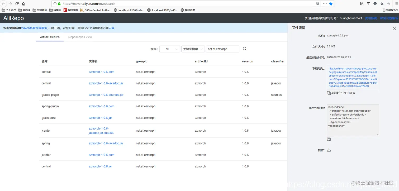Viewport: 399px width, 191px height.
Task: Show the browser sidebar
Action: tap(368, 4)
